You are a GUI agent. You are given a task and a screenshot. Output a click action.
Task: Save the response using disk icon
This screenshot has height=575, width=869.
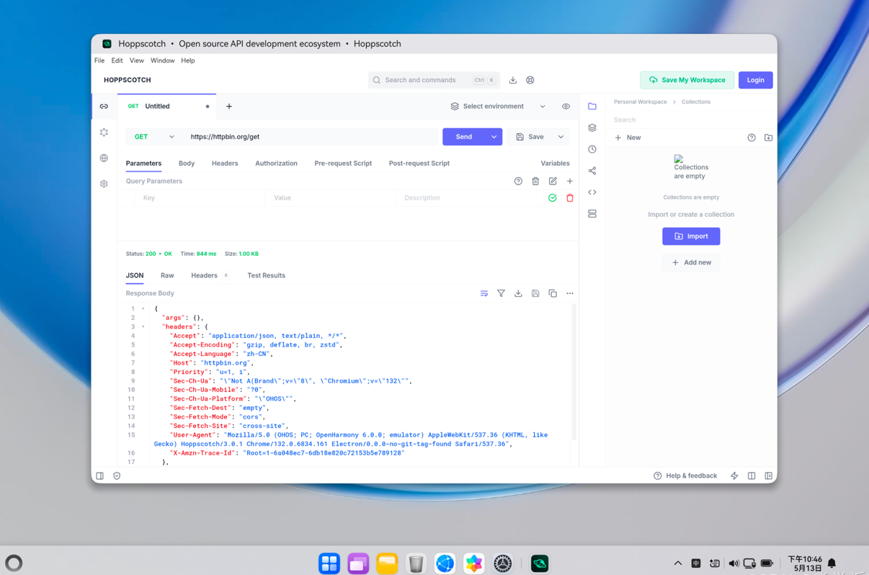[535, 293]
